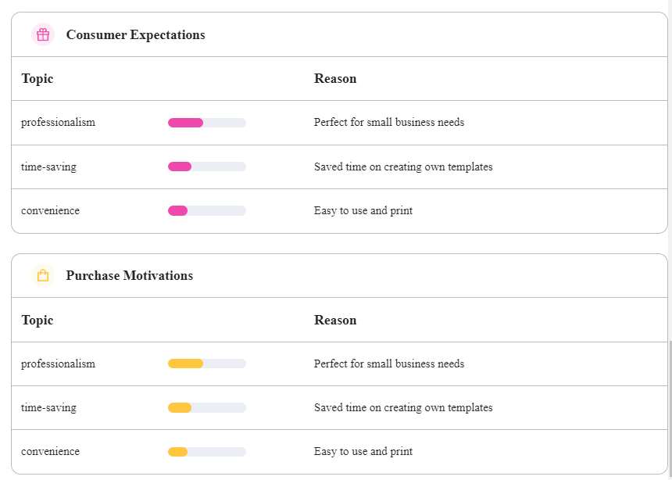Image resolution: width=672 pixels, height=480 pixels.
Task: Click 'Saved time on creating own templates' in Purchase Motivations
Action: pyautogui.click(x=402, y=407)
